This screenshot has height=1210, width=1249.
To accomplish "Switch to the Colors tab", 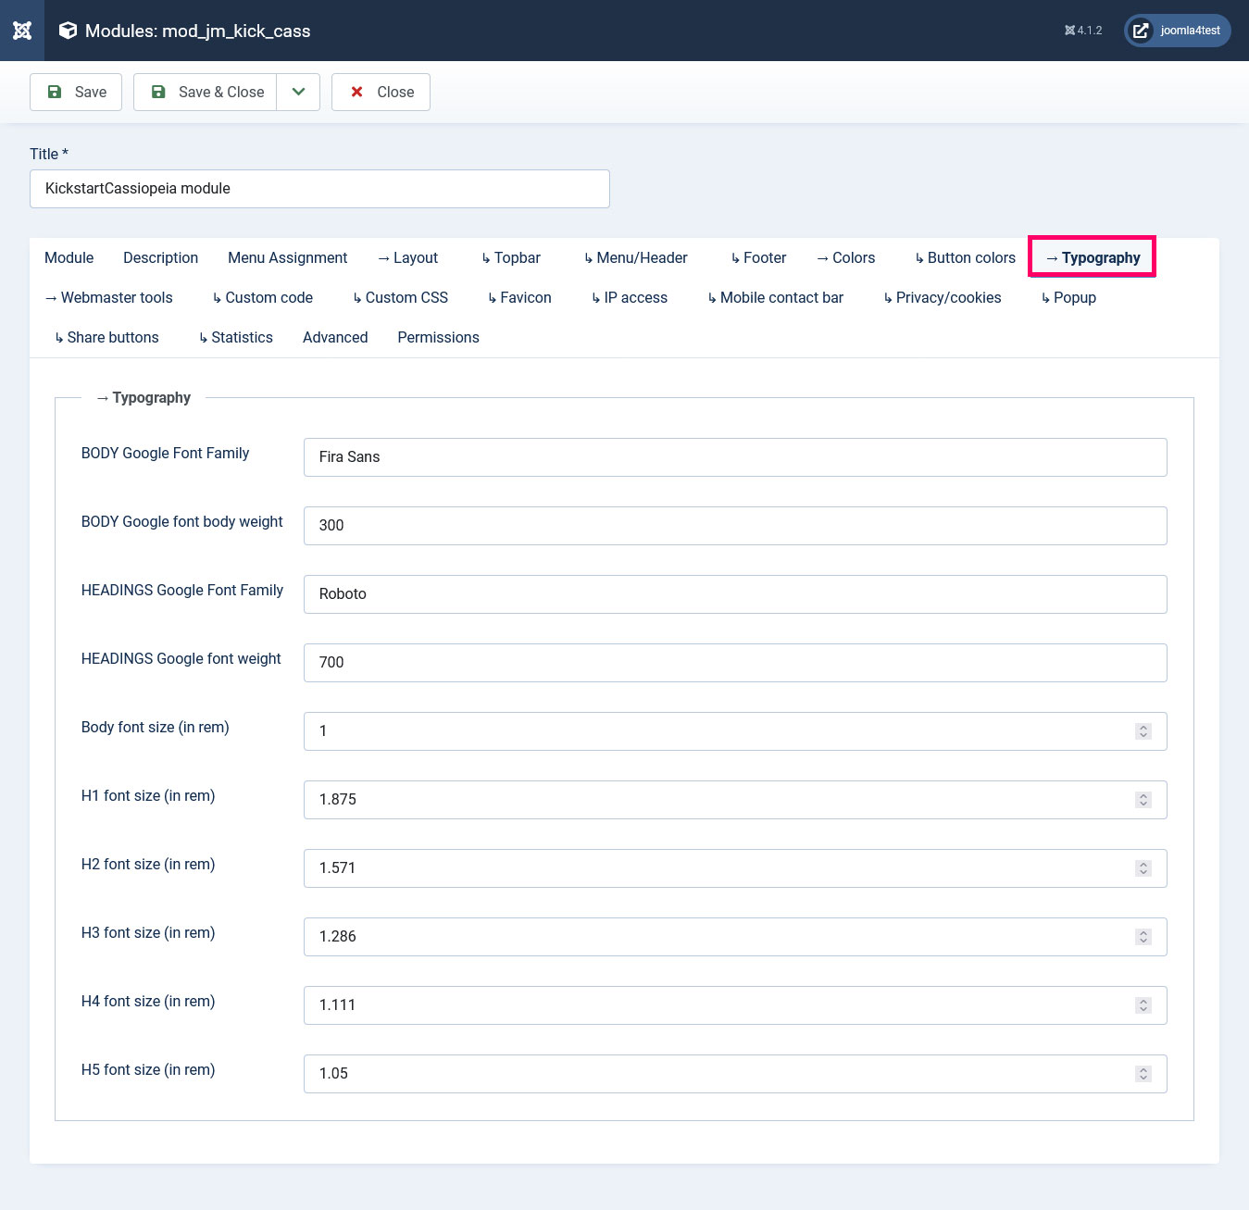I will click(x=845, y=257).
